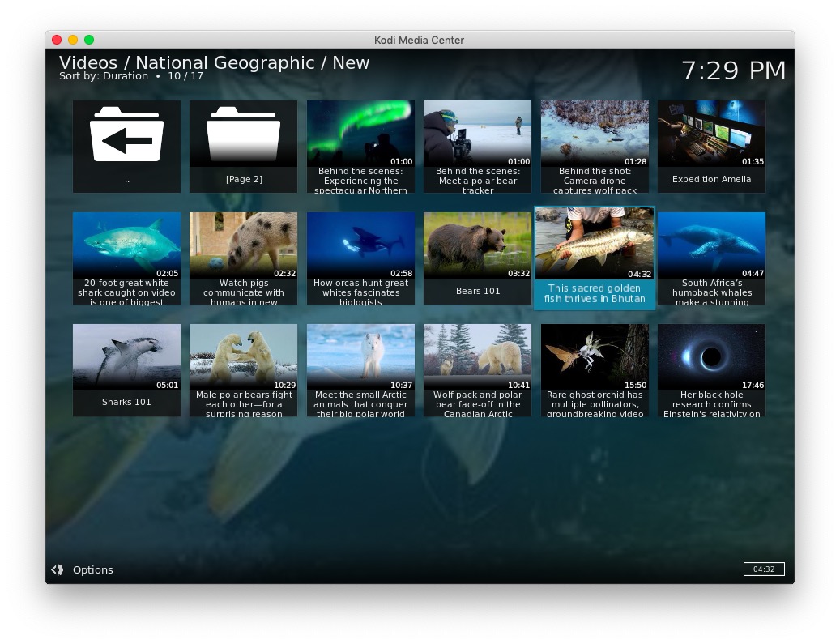Image resolution: width=840 pixels, height=644 pixels.
Task: Play the rare ghost orchid video
Action: coord(595,358)
